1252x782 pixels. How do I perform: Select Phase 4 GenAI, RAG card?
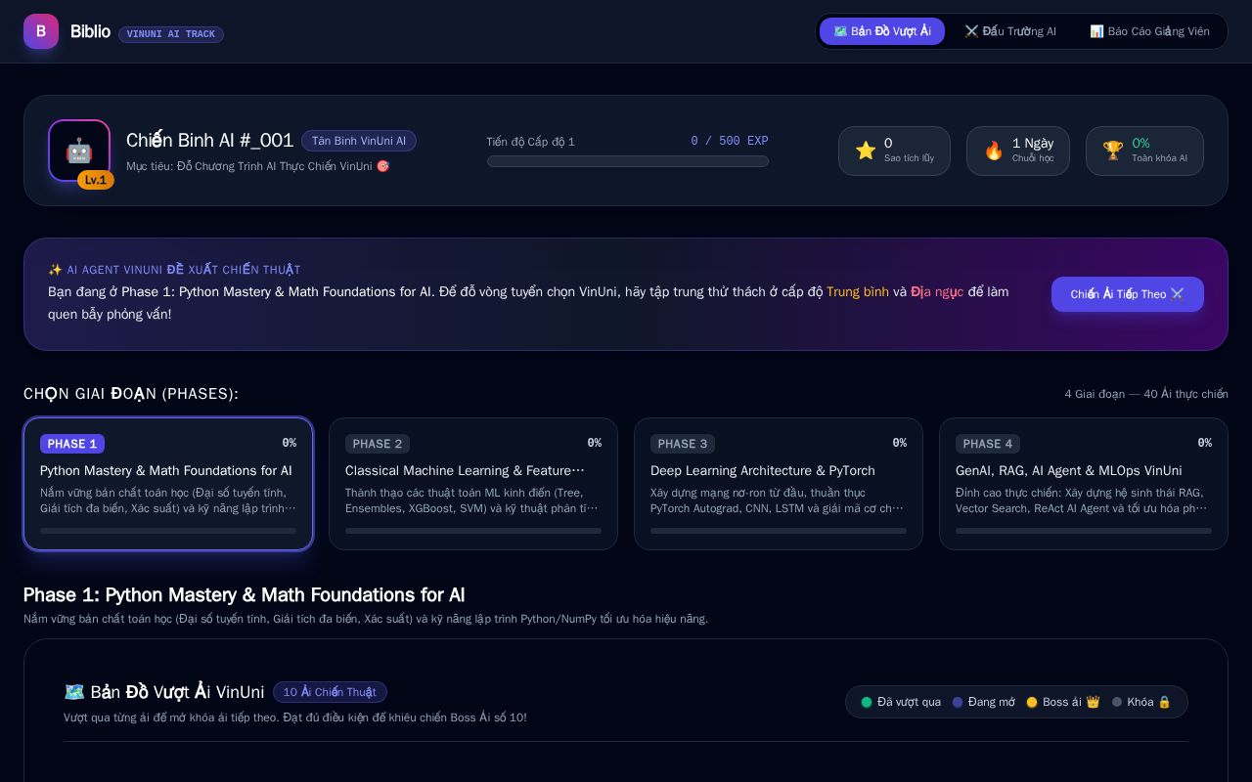click(1084, 484)
